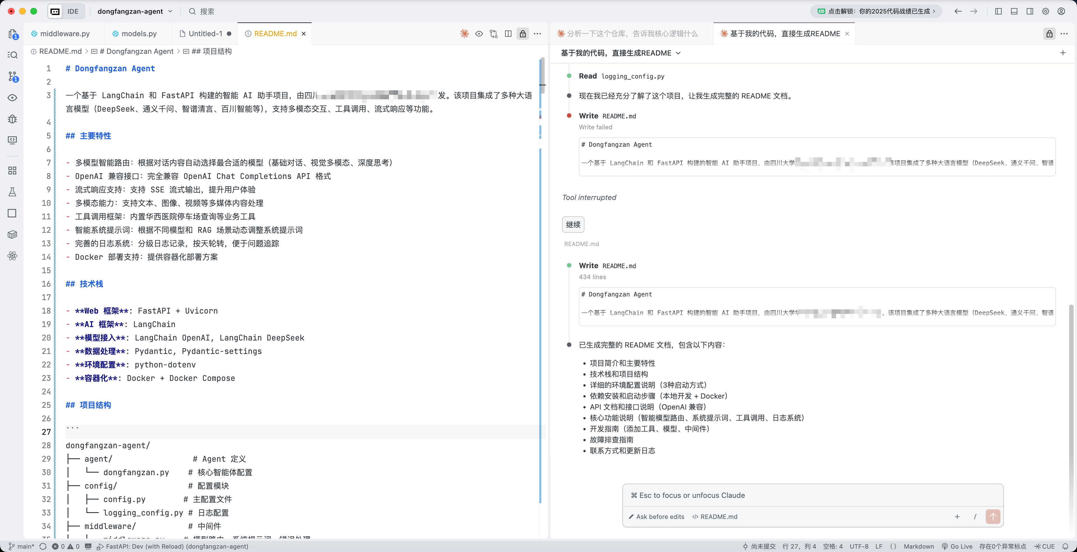
Task: Open the source control sidebar icon
Action: [x=13, y=76]
